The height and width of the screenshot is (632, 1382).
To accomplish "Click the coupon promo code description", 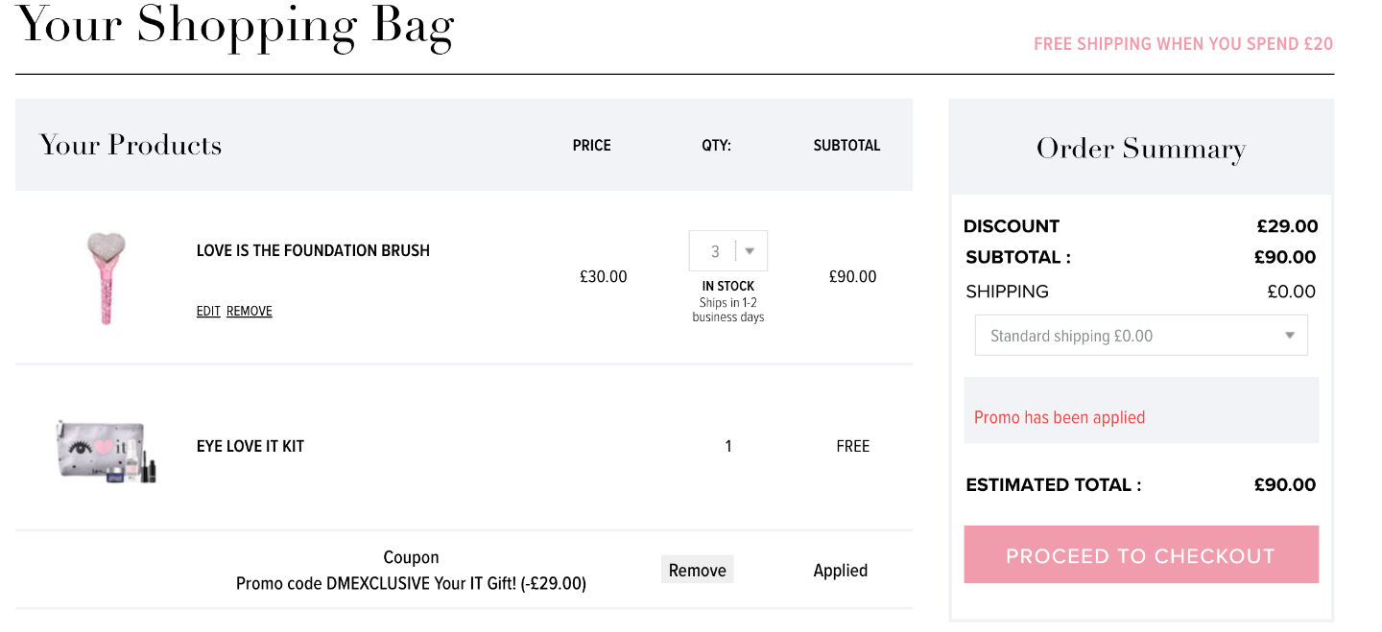I will (x=411, y=583).
